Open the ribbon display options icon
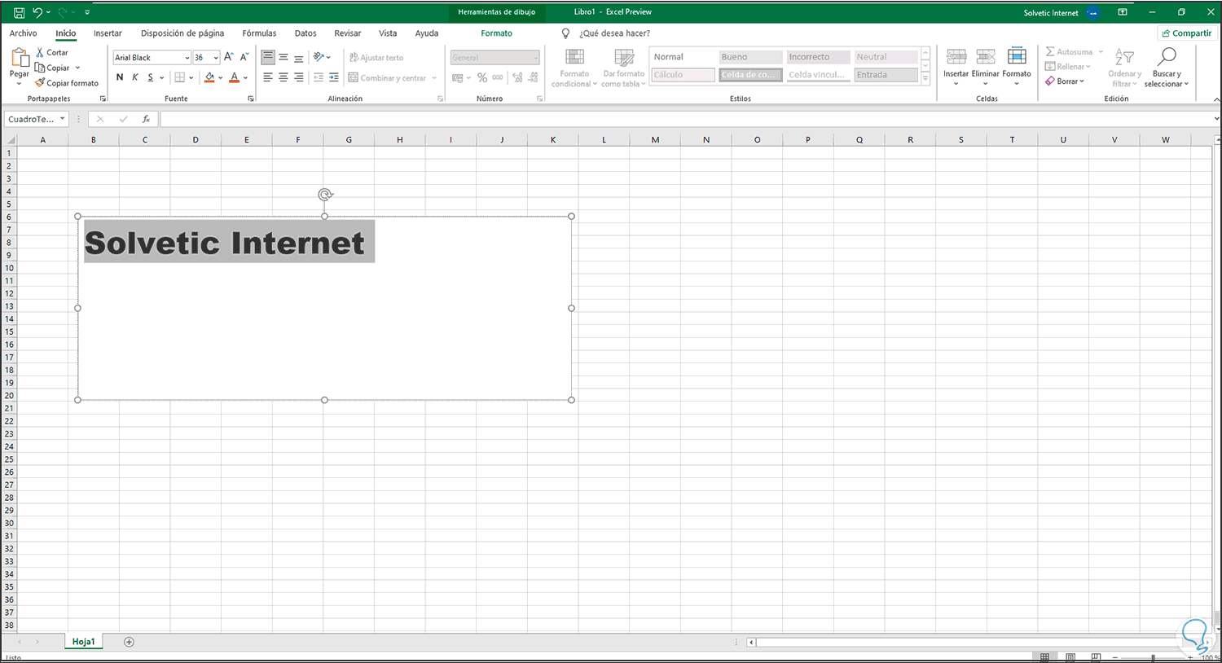 1123,12
